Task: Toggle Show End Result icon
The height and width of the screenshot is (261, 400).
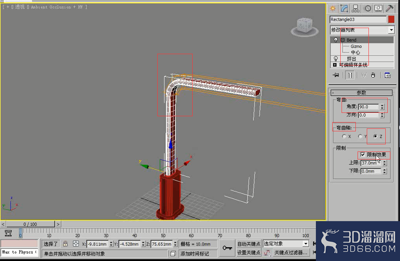Action: 350,75
